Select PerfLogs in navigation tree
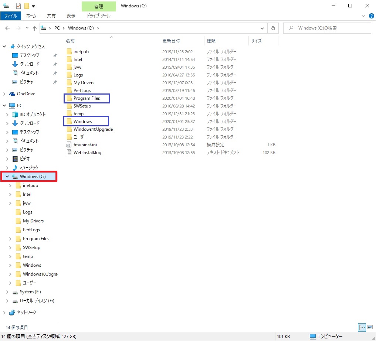The height and width of the screenshot is (341, 376). point(31,230)
